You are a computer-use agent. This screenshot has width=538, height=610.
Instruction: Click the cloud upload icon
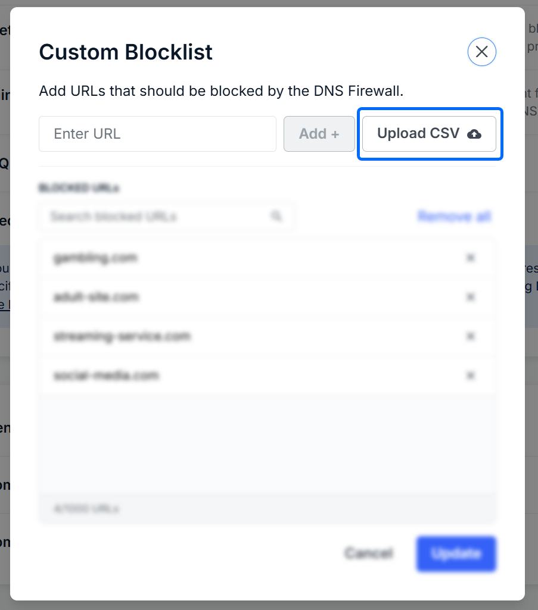coord(474,134)
